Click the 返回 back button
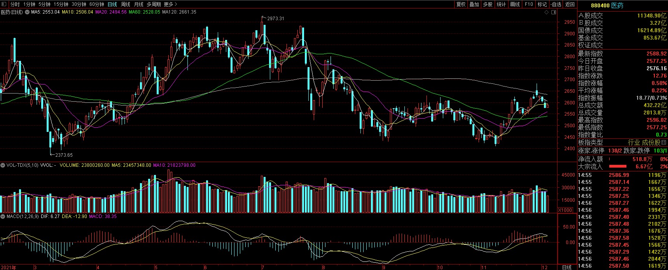 click(570, 4)
